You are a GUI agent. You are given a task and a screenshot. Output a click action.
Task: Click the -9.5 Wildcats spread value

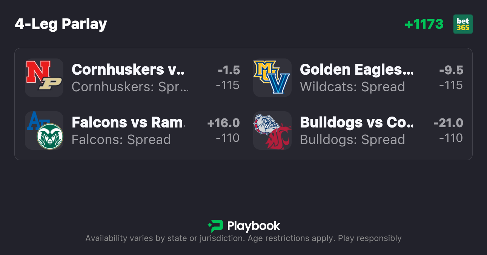451,70
